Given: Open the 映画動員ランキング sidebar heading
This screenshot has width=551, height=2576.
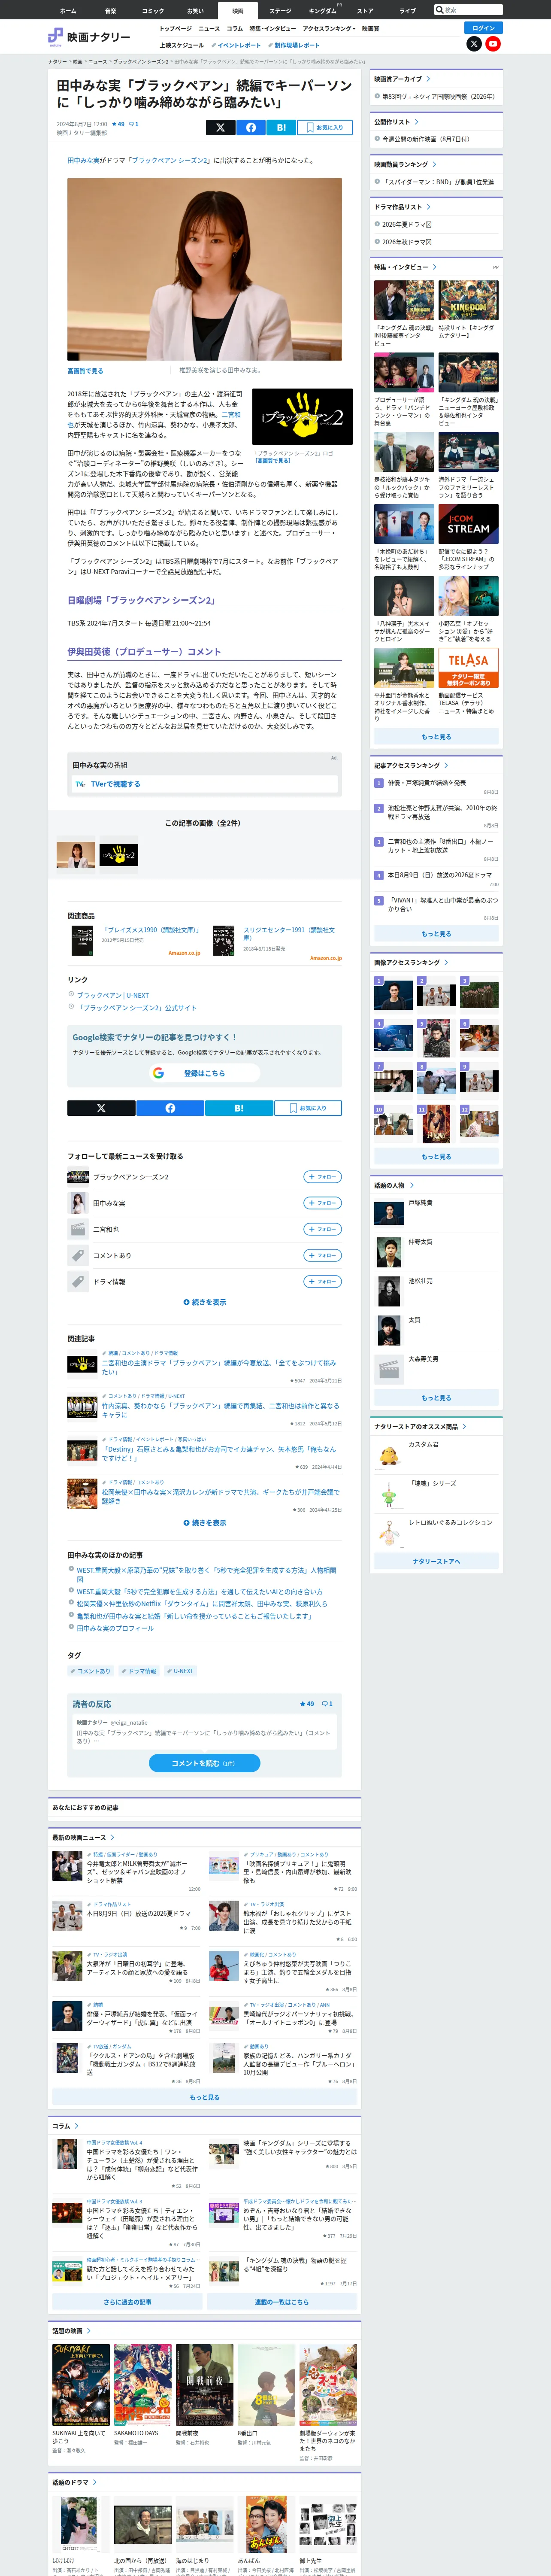Looking at the screenshot, I should pos(405,164).
